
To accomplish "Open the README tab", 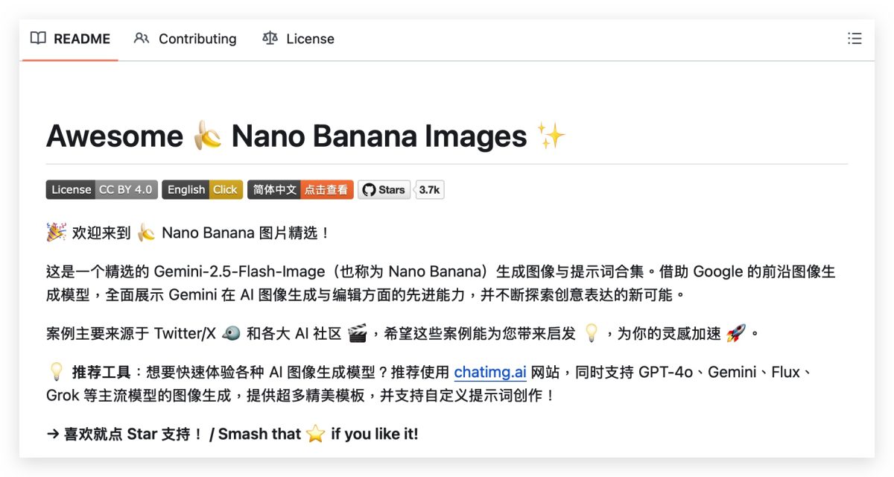I will pos(70,39).
